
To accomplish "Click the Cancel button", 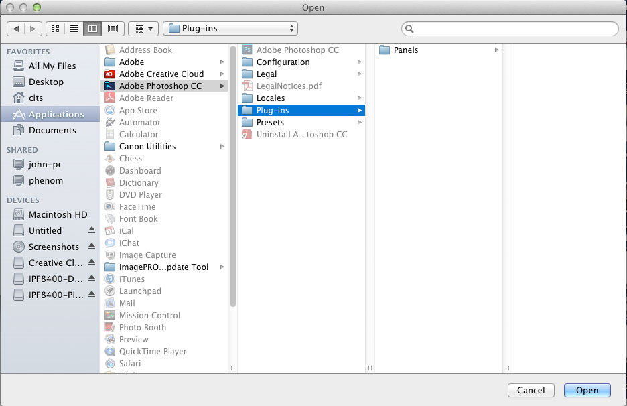I will [x=531, y=390].
